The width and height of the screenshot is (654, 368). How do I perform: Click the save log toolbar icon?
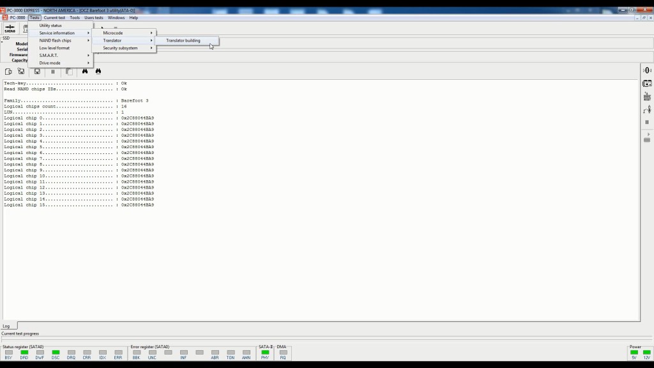(37, 72)
